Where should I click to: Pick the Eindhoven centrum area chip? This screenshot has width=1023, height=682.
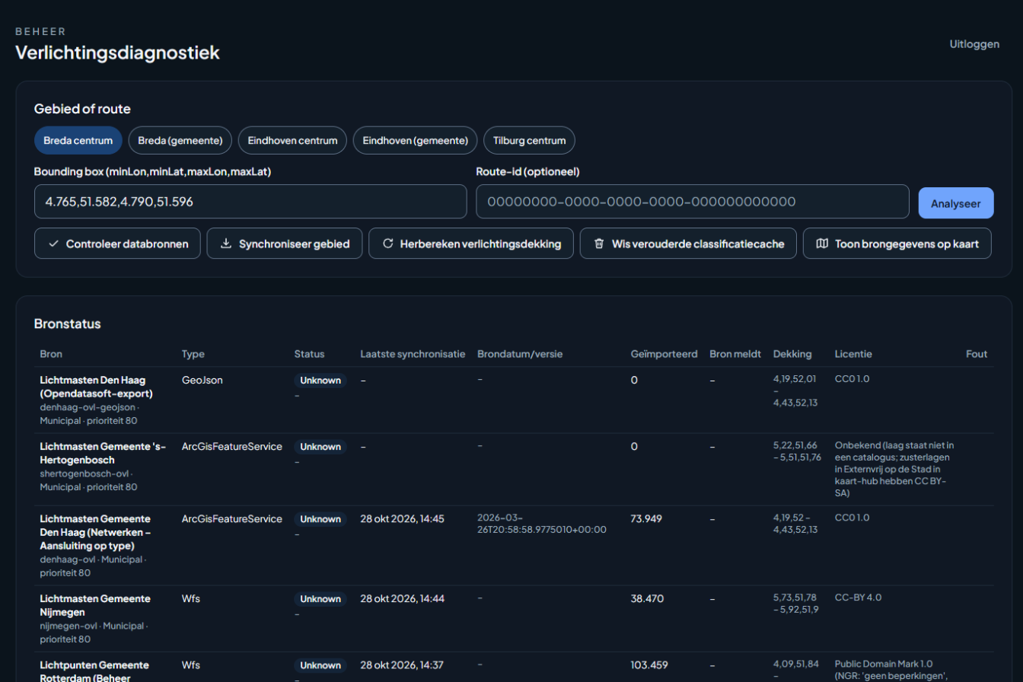pyautogui.click(x=293, y=141)
